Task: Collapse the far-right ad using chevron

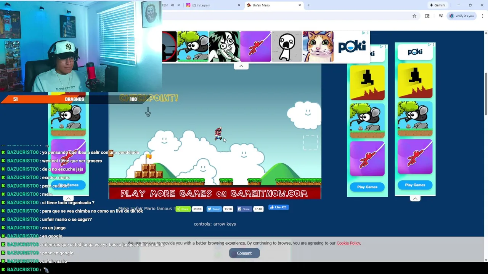Action: pos(415,199)
